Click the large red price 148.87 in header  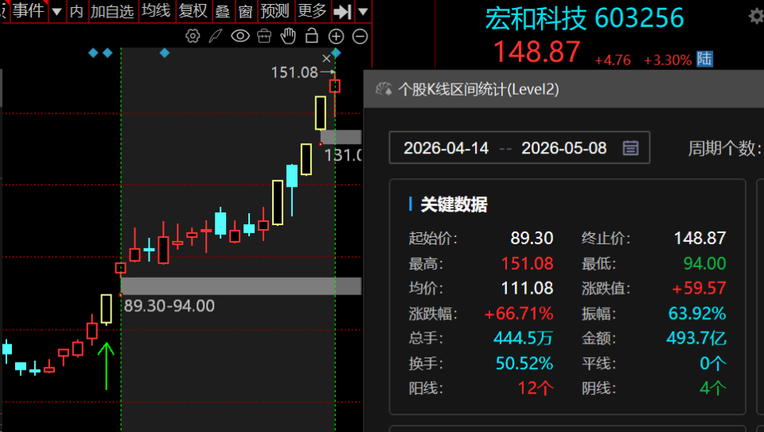pos(536,52)
